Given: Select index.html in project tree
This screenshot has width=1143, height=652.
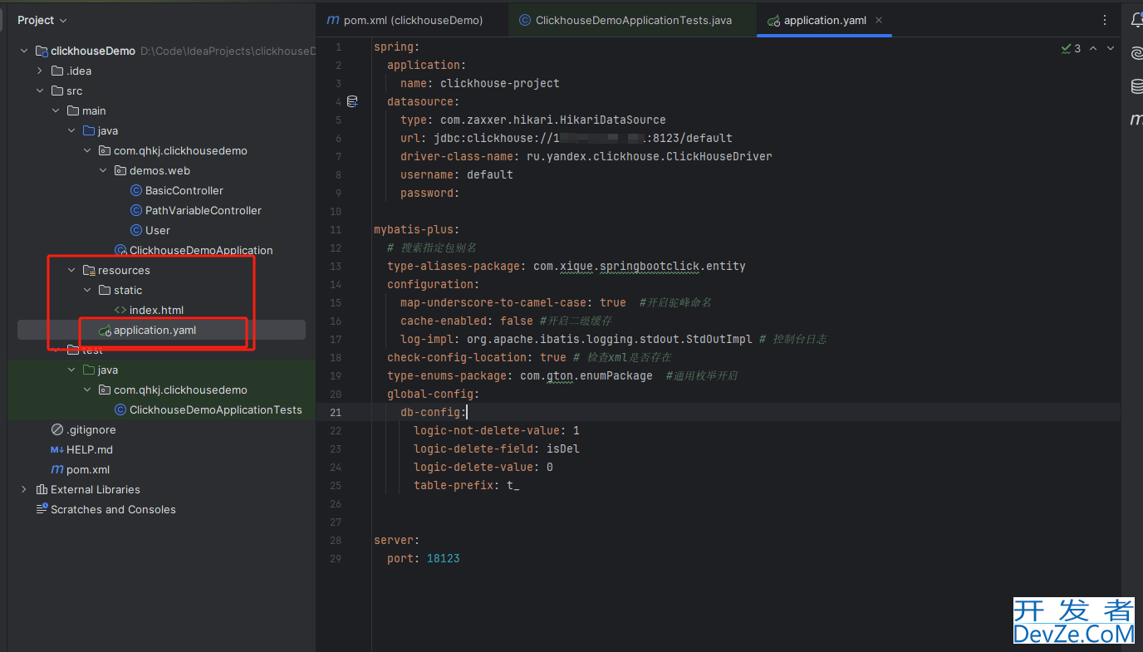Looking at the screenshot, I should pos(156,310).
